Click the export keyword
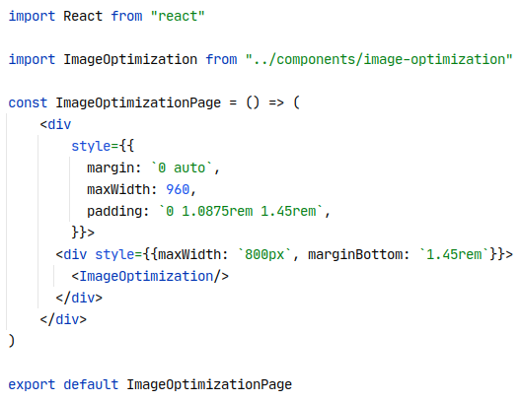Image resolution: width=521 pixels, height=402 pixels. tap(32, 384)
